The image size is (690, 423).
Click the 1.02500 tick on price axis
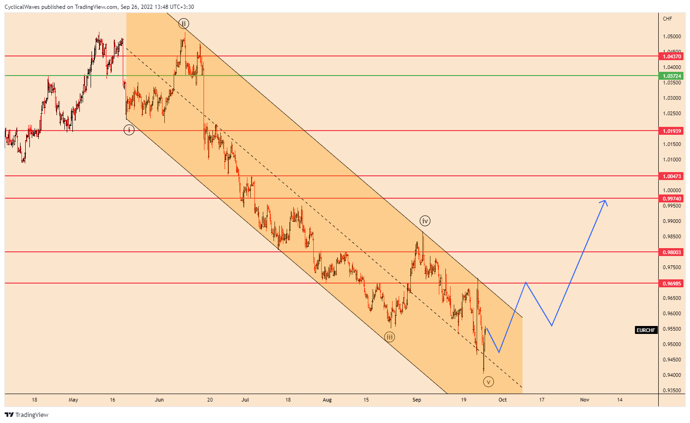coord(672,113)
